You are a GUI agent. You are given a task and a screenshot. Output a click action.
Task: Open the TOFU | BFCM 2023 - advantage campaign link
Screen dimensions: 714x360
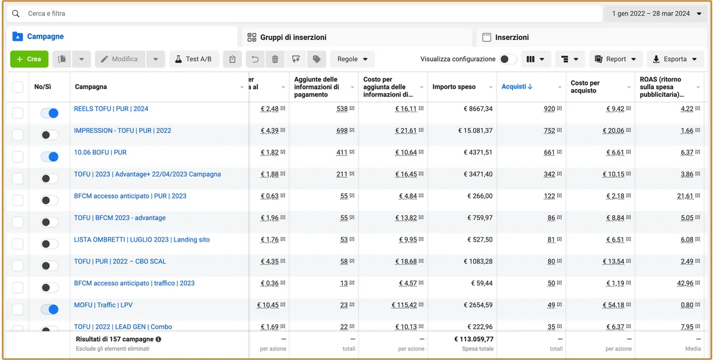119,218
